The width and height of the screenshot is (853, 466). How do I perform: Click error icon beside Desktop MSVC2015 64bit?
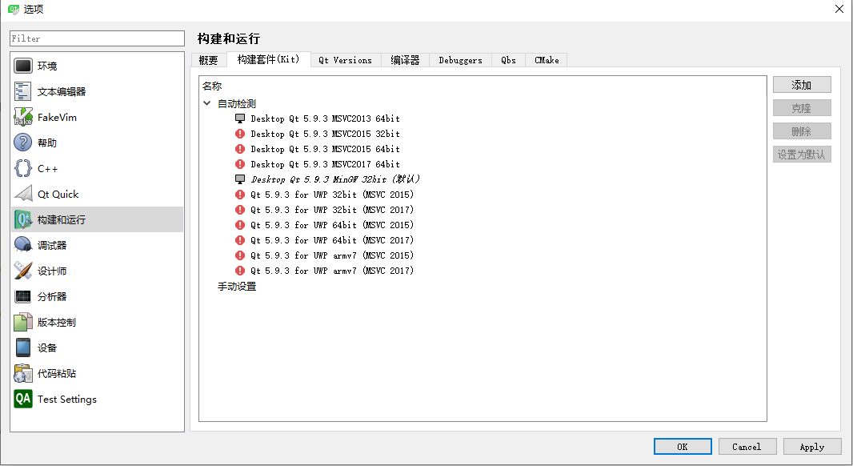[240, 149]
